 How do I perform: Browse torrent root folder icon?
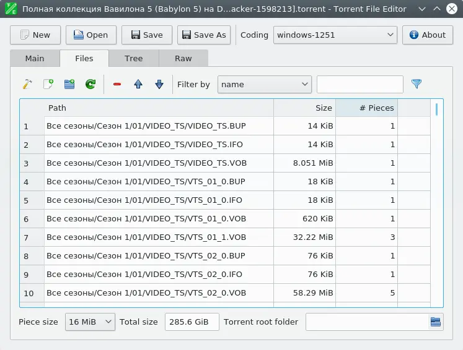(x=436, y=322)
